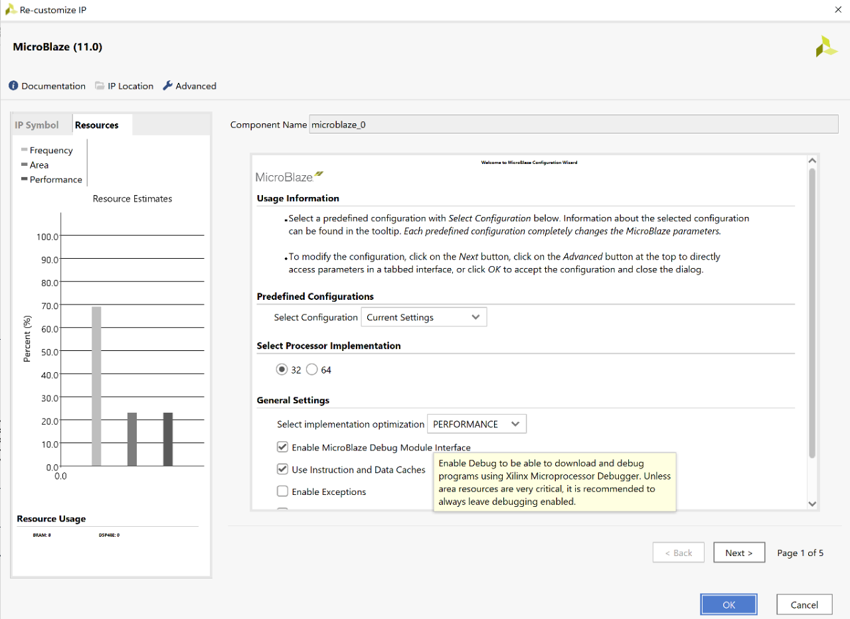The width and height of the screenshot is (850, 619).
Task: Open IP Location settings
Action: 130,86
